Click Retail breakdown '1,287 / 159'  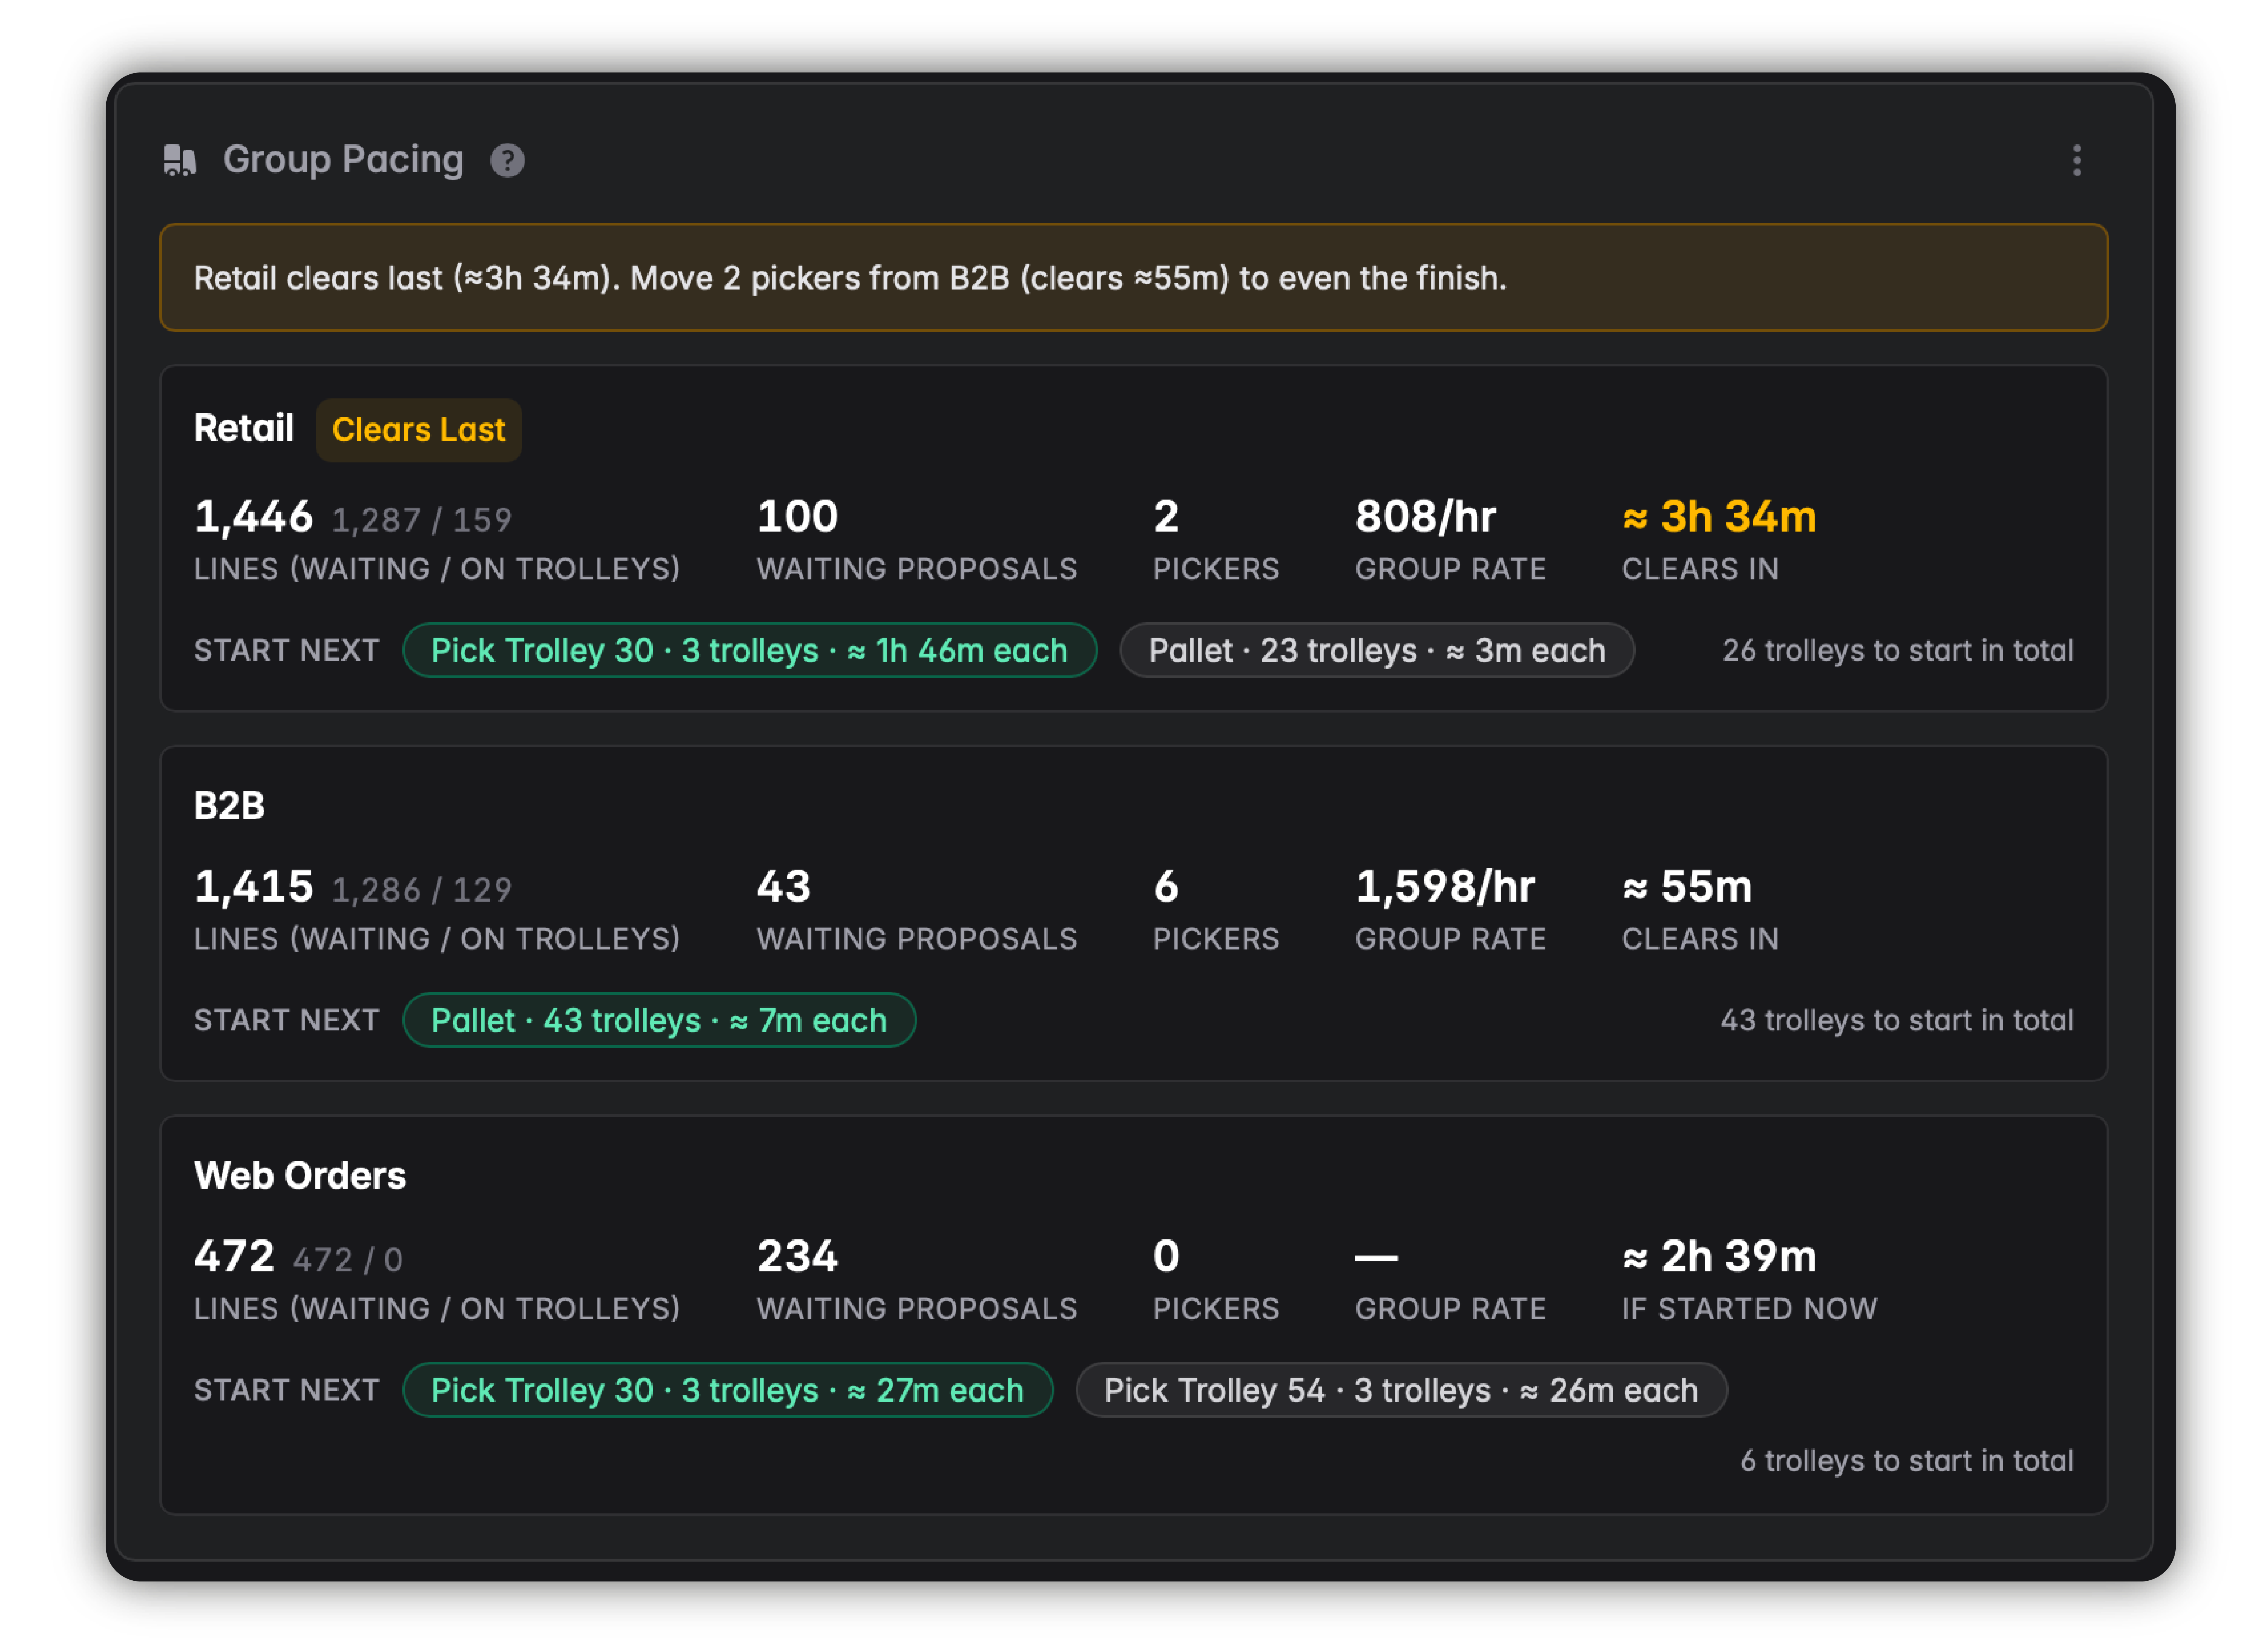point(421,520)
